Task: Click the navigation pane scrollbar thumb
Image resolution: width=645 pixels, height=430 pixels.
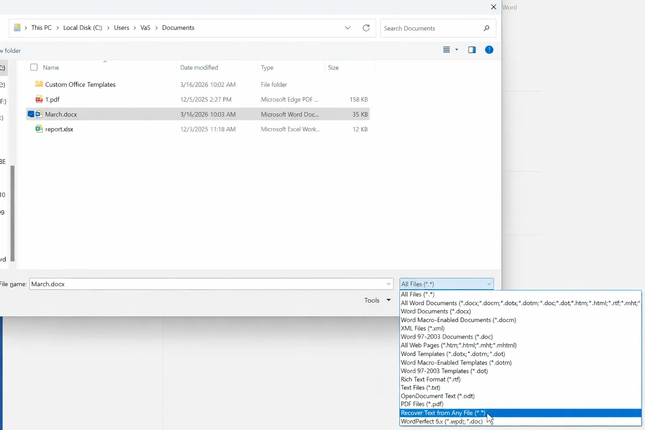Action: [13, 213]
